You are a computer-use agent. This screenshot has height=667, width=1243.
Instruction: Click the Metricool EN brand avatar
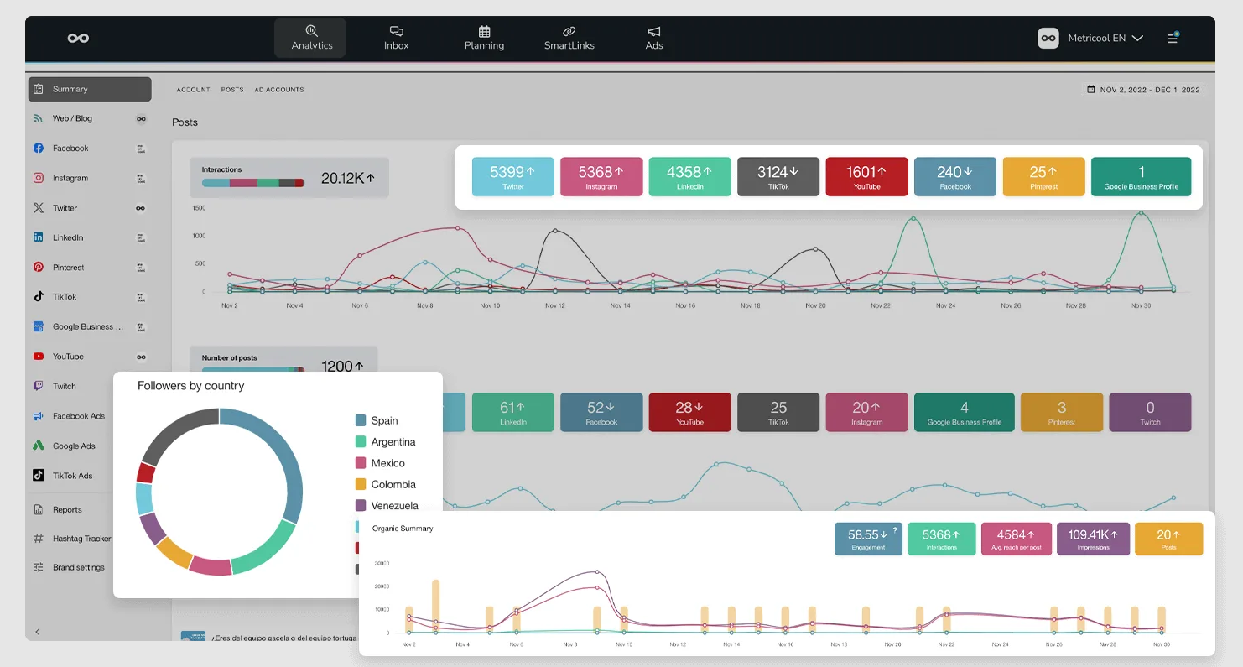1048,38
